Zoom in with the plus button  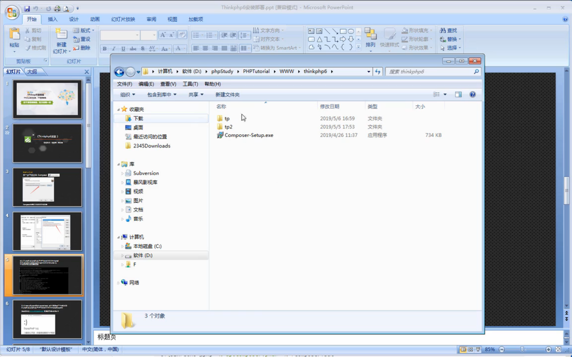click(548, 350)
